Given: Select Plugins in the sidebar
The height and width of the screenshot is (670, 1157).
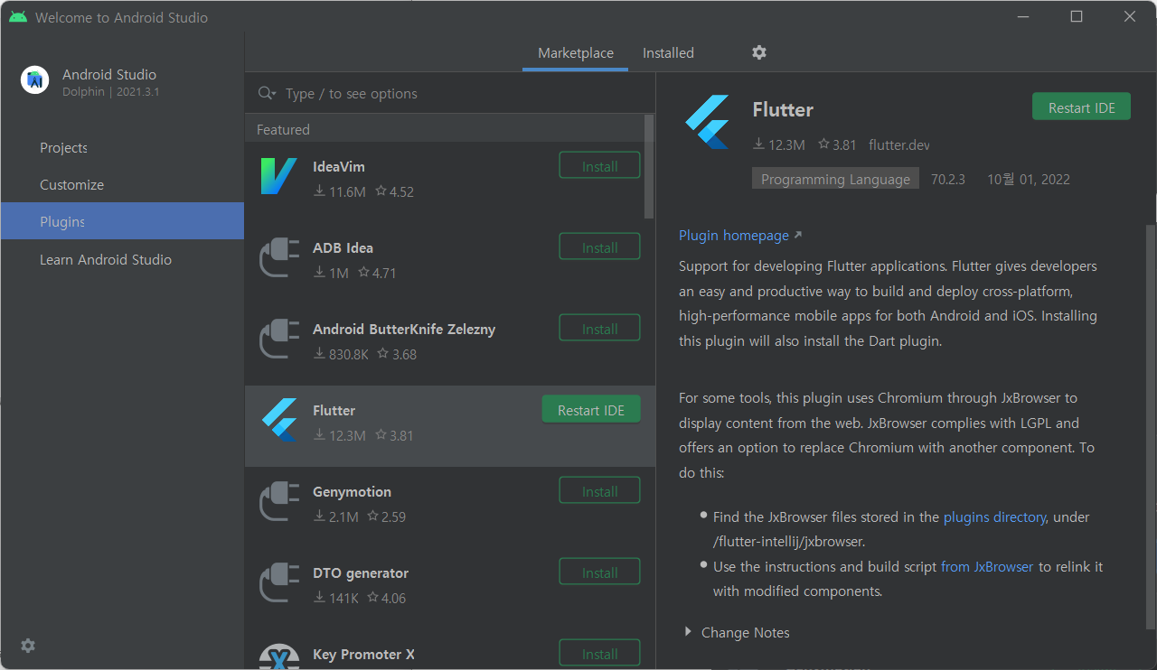Looking at the screenshot, I should (x=122, y=221).
